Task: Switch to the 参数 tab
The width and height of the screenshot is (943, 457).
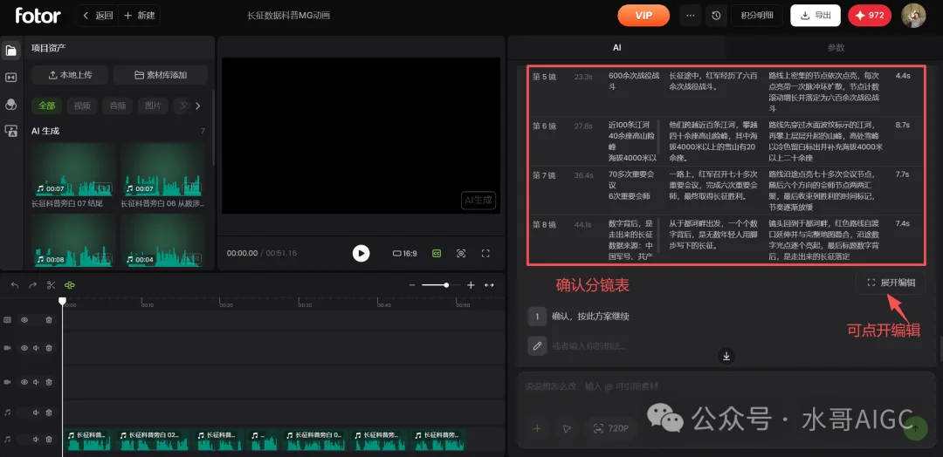Action: [836, 47]
